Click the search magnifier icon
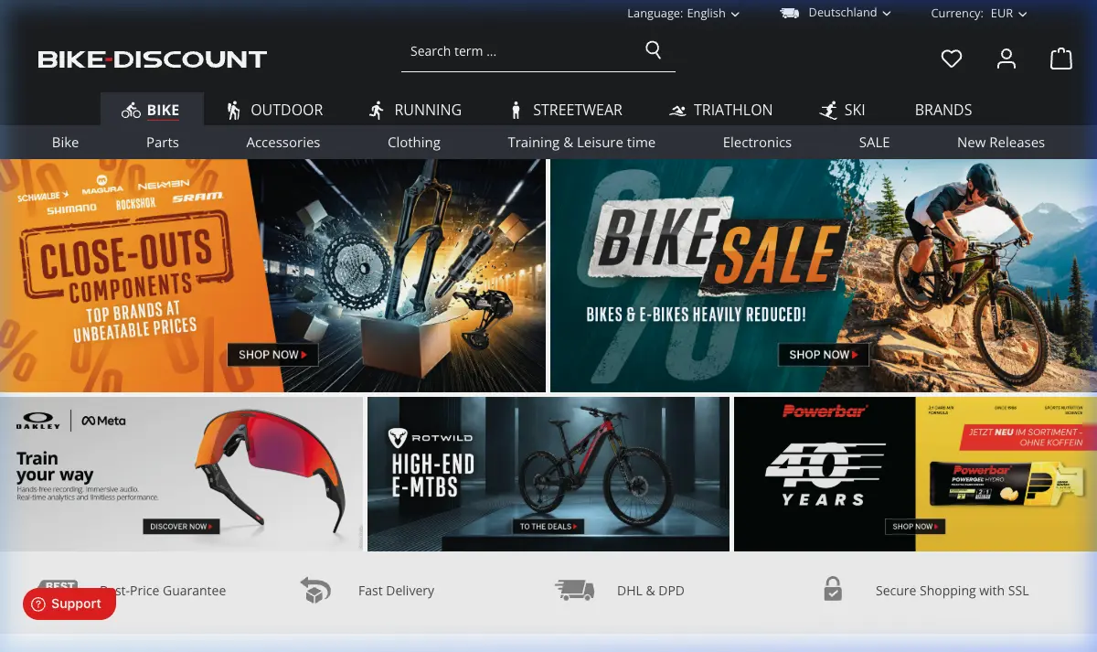Screen dimensions: 1097x652 [653, 50]
